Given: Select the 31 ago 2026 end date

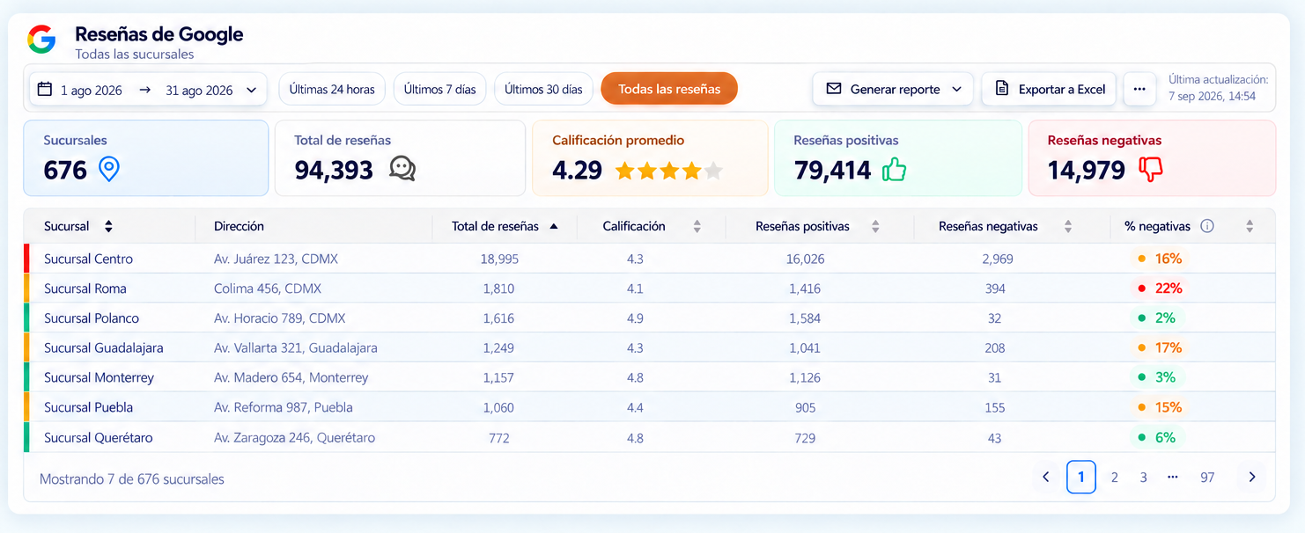Looking at the screenshot, I should (x=199, y=90).
